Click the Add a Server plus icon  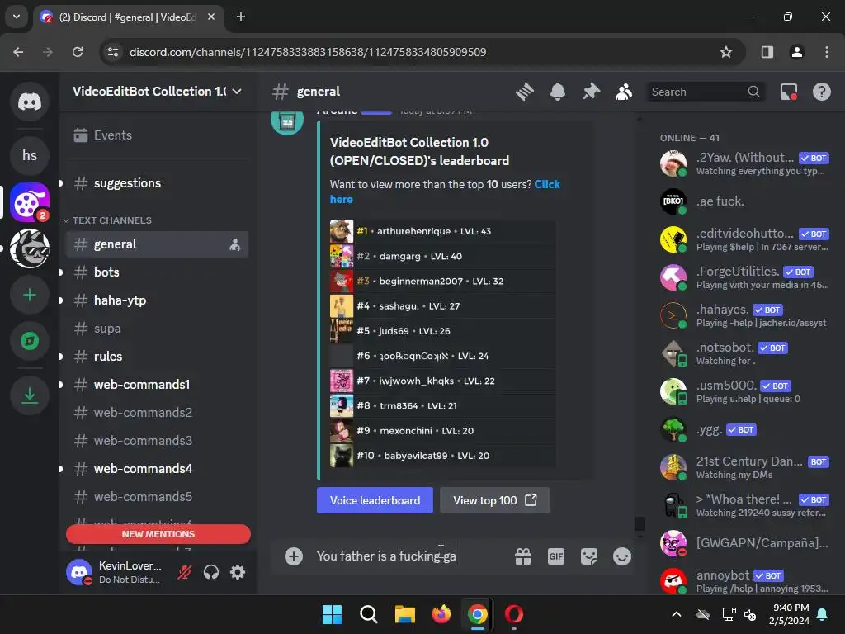(x=30, y=295)
